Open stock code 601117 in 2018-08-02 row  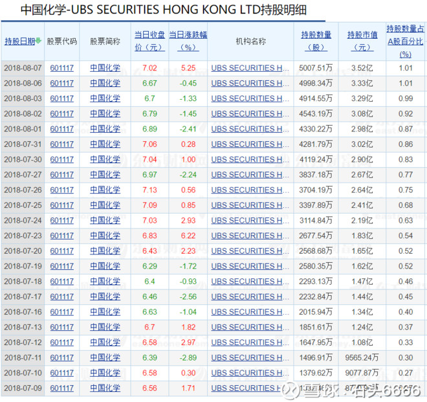click(62, 114)
